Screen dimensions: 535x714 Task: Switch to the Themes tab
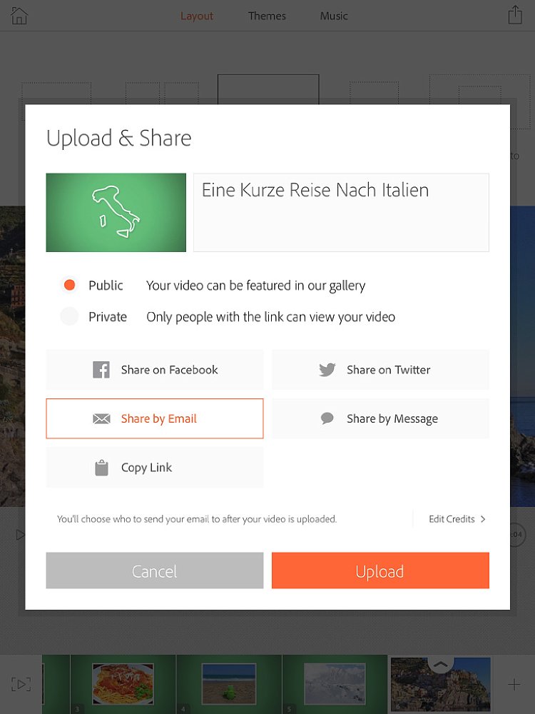coord(267,16)
